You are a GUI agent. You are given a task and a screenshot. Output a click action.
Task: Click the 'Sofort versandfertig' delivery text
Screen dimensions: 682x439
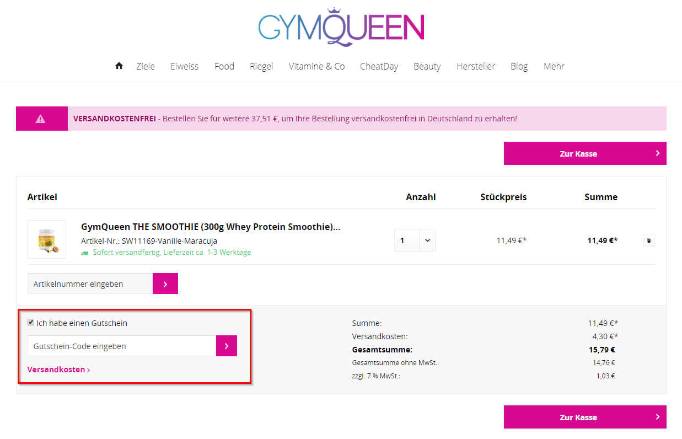(172, 252)
